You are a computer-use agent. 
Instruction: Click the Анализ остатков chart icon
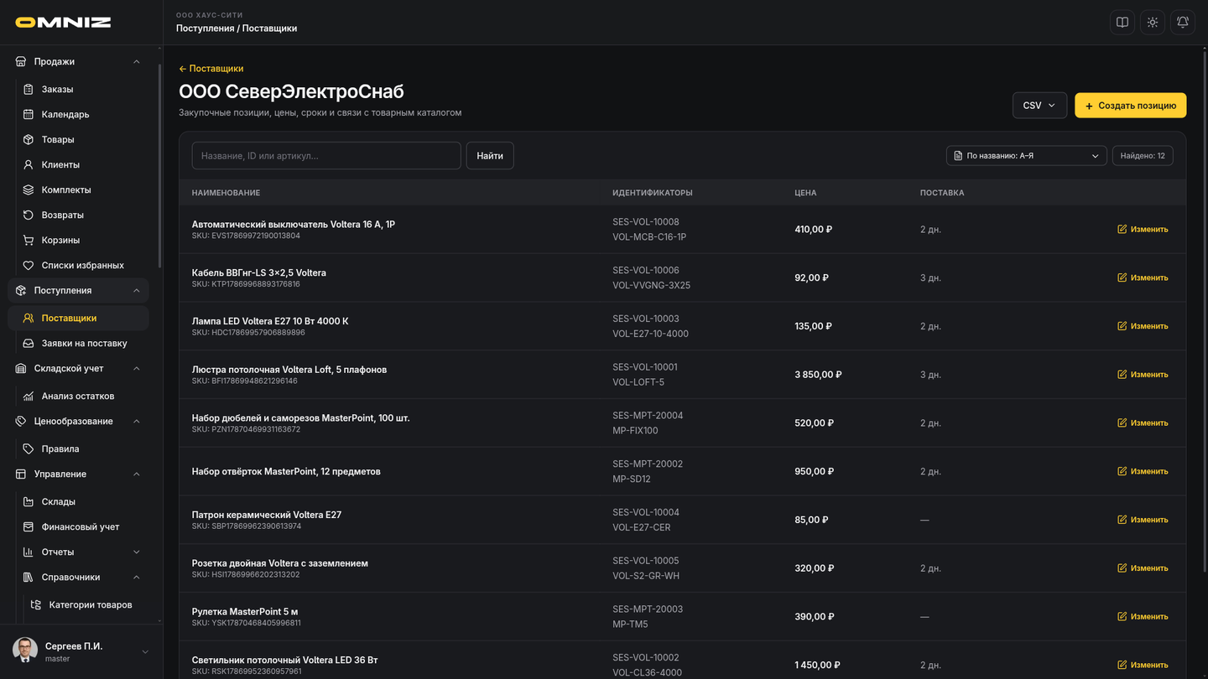point(29,396)
